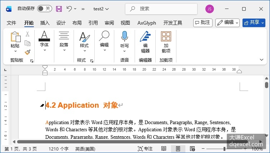Open the undo history dropdown arrow
Screen dimensions: 270x153
[75, 9]
